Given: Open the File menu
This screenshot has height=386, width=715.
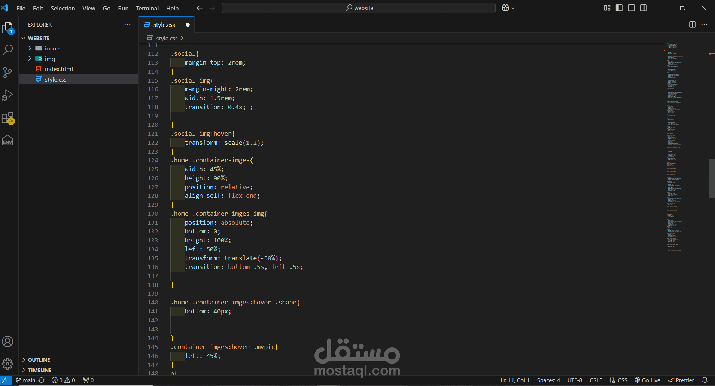Looking at the screenshot, I should (21, 8).
